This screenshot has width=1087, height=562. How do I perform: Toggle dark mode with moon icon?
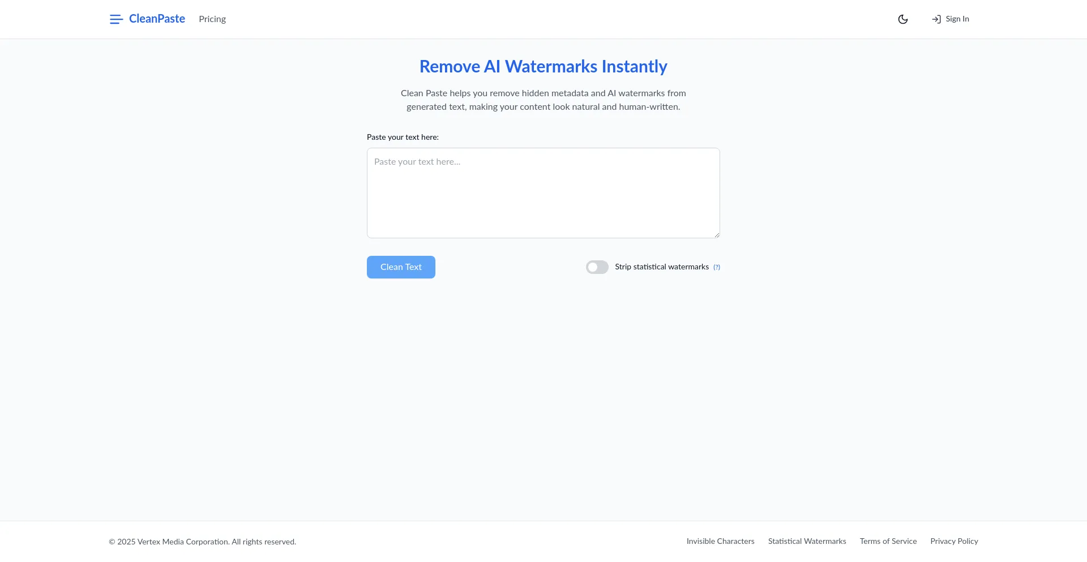(903, 19)
